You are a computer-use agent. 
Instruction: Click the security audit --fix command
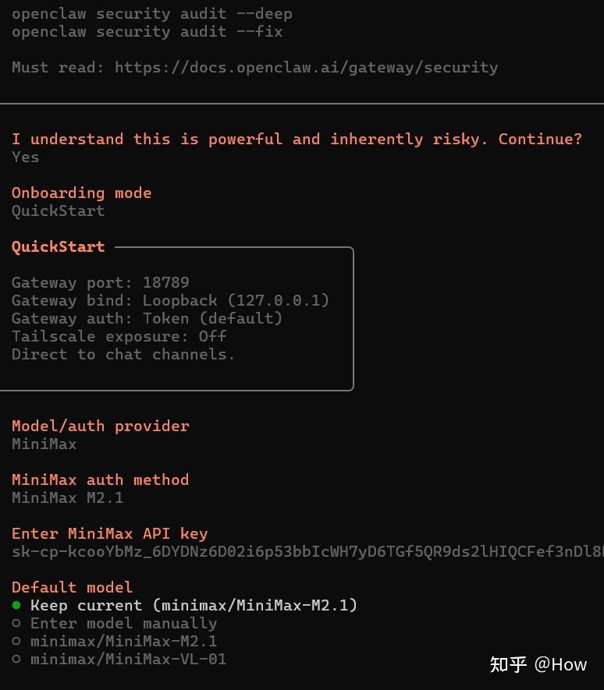[x=147, y=31]
